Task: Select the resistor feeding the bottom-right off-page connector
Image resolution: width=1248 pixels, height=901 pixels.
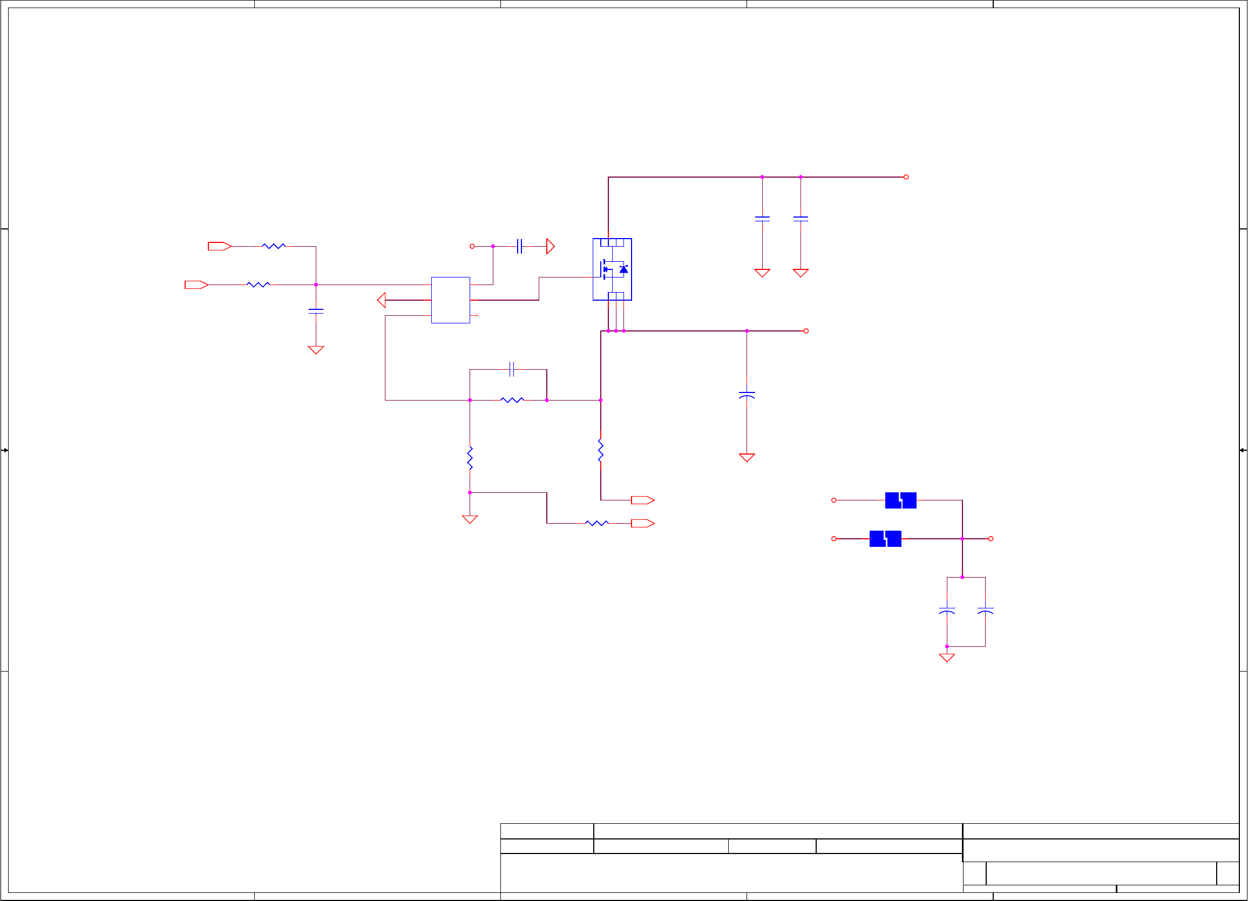Action: pyautogui.click(x=596, y=524)
